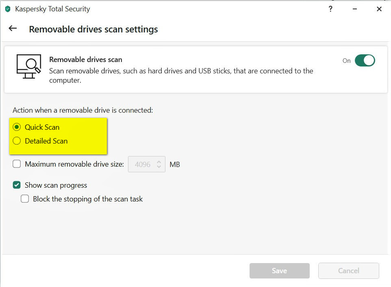Open help via the question mark icon
Screen dimensions: 391x287
click(x=330, y=9)
